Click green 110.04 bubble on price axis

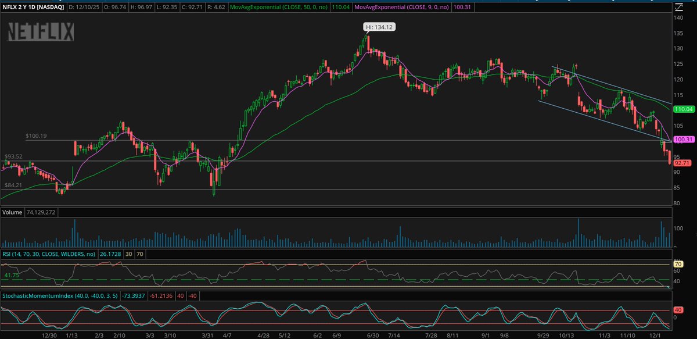tap(683, 109)
